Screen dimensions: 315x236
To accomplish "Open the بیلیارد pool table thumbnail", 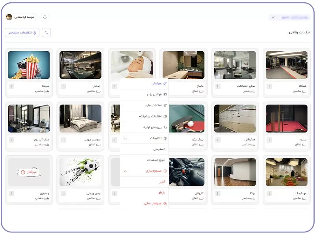I will tap(286, 118).
